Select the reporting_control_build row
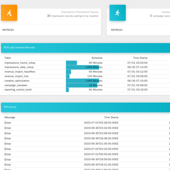Image resolution: width=170 pixels, height=170 pixels. [86, 90]
